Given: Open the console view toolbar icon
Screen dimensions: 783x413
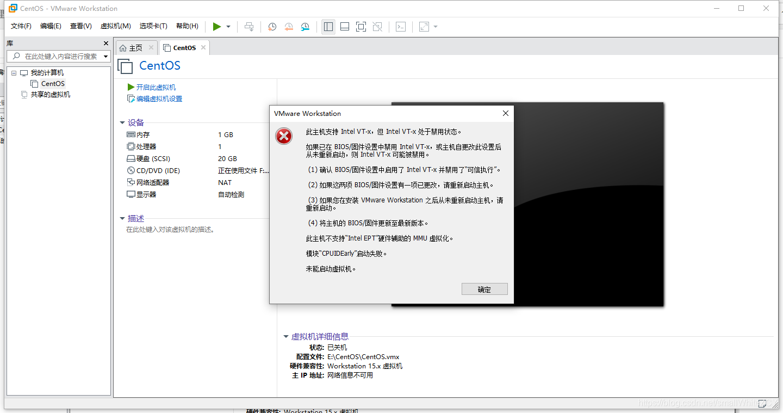Looking at the screenshot, I should 401,27.
